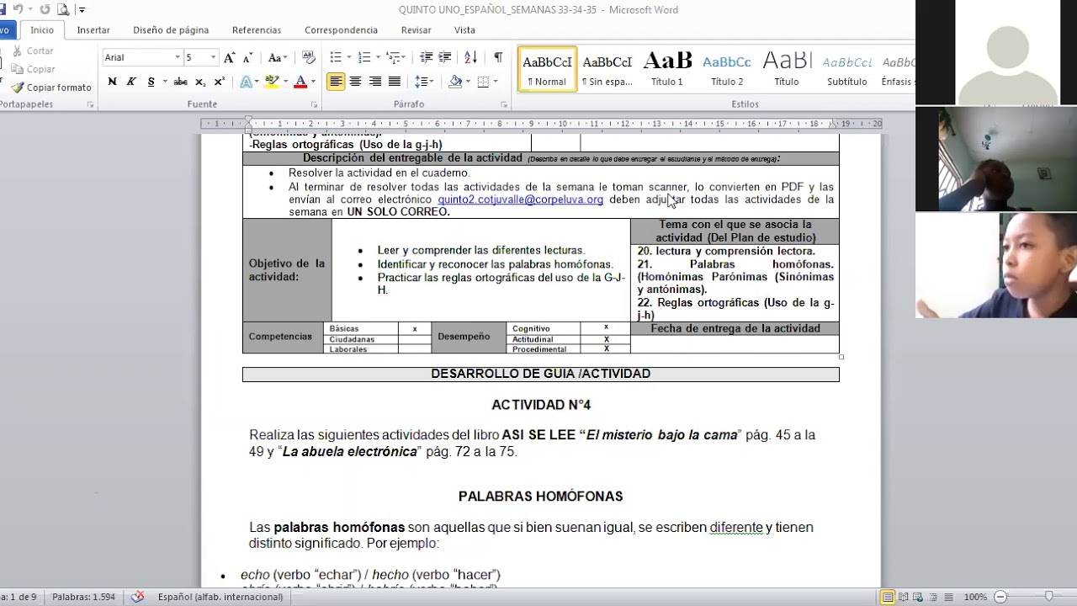This screenshot has height=606, width=1077.
Task: Open underline style dropdown arrow
Action: point(164,82)
